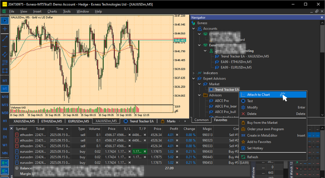Click Add to Favorites menu entry
This screenshot has width=325, height=178.
[x=273, y=142]
